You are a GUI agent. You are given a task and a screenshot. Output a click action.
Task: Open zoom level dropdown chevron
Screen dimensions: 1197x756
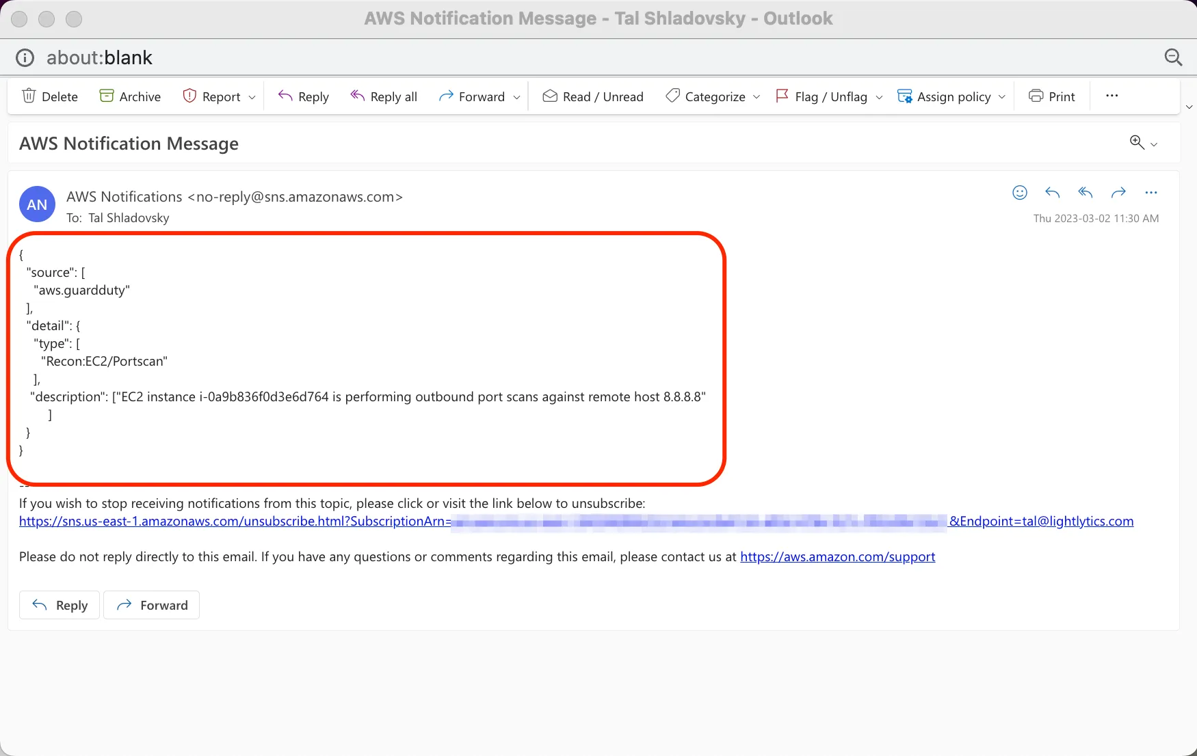[1154, 144]
